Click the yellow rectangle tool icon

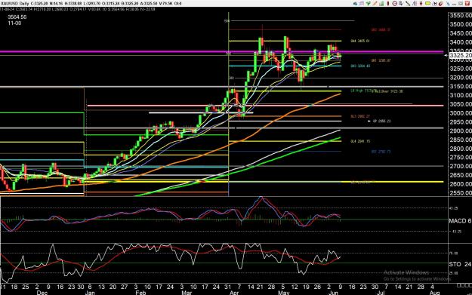[427, 3]
